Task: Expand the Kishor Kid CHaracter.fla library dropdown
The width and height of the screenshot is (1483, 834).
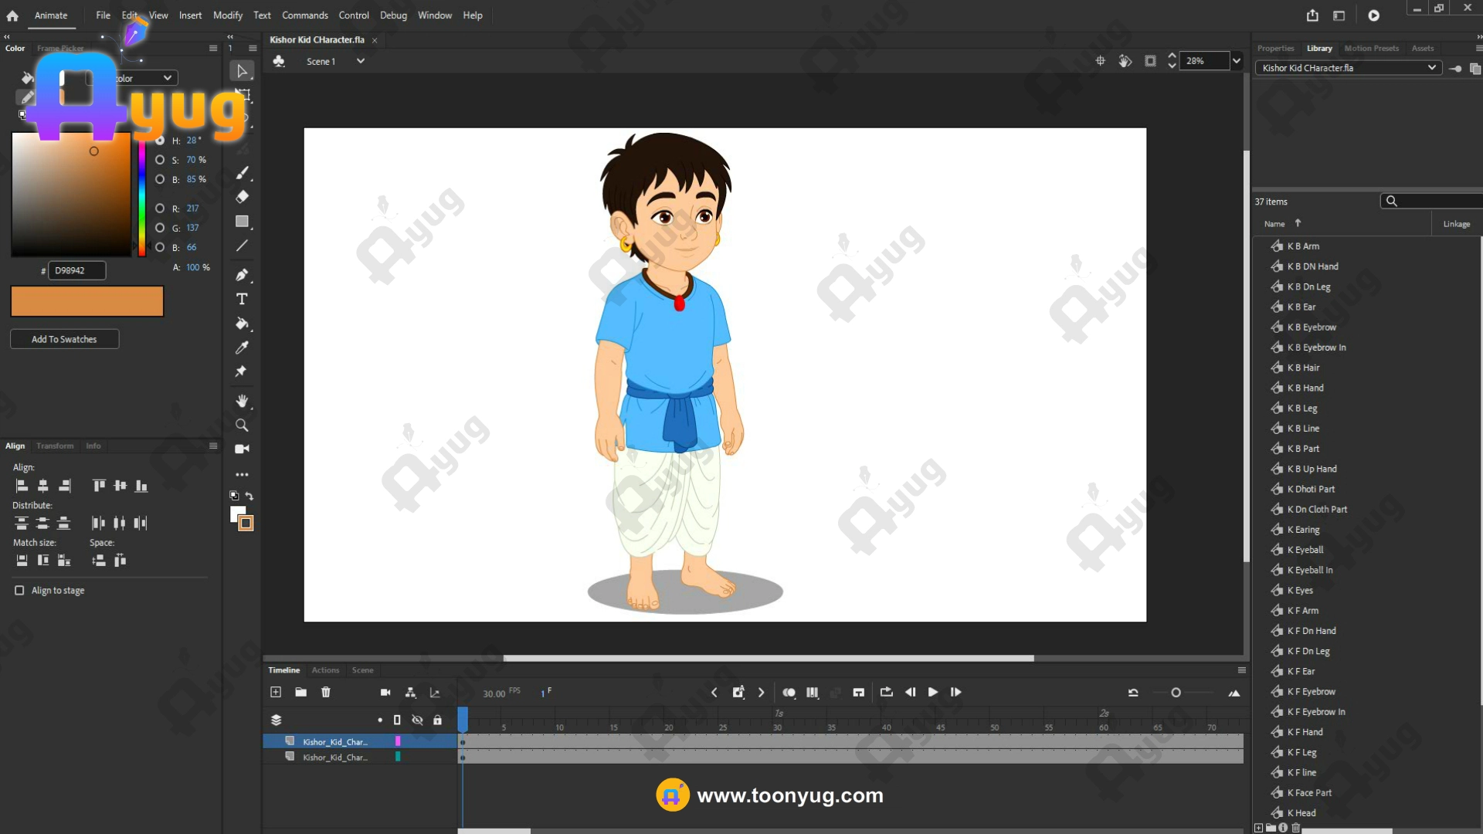Action: coord(1431,68)
